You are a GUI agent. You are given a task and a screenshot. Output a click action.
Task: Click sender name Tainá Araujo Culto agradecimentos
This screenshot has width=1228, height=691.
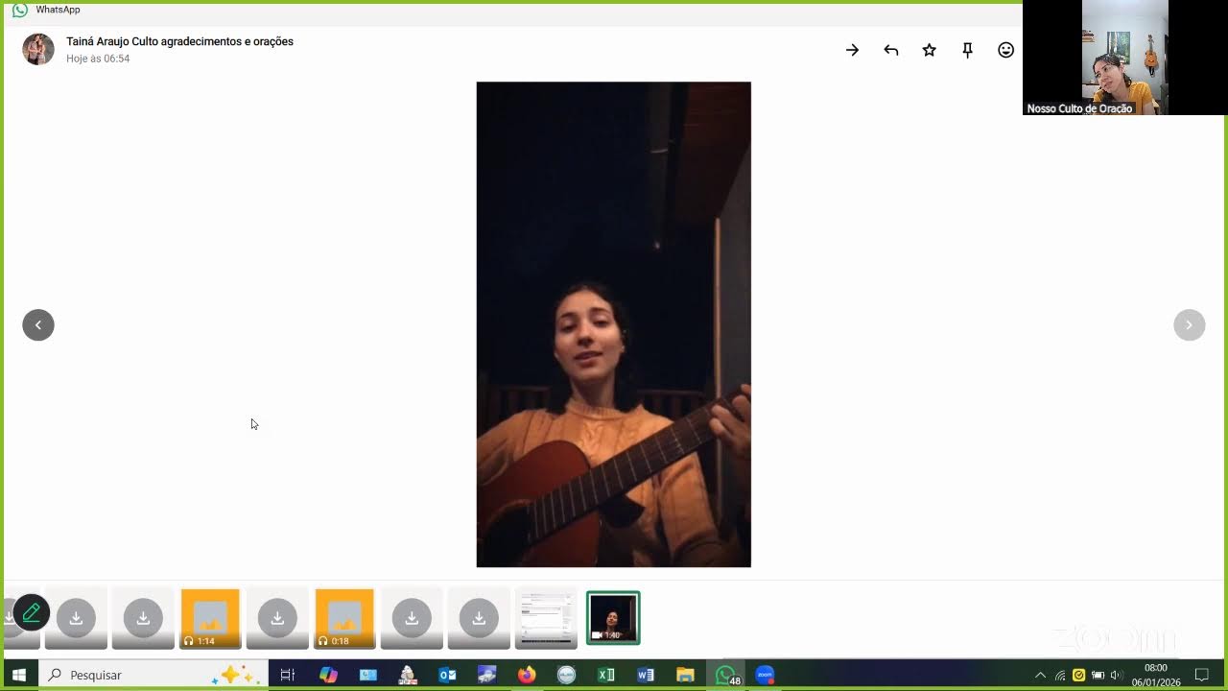[x=179, y=41]
